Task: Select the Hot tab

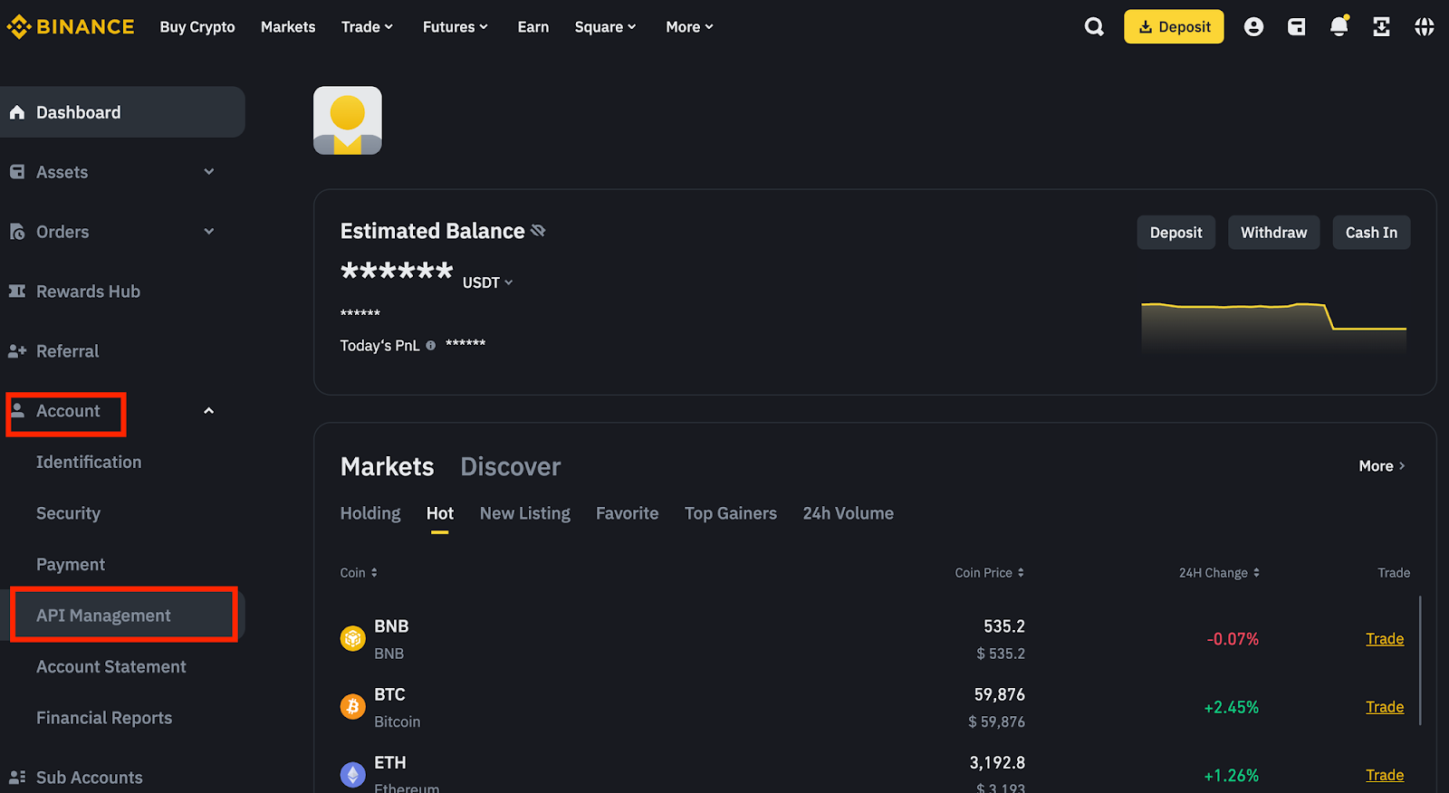Action: tap(440, 513)
